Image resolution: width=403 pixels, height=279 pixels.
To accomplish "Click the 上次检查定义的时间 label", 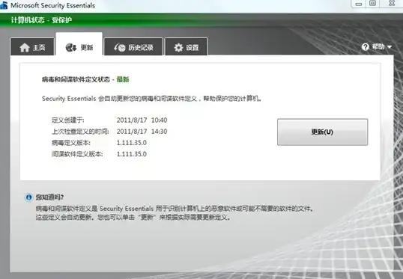I will tap(80, 131).
